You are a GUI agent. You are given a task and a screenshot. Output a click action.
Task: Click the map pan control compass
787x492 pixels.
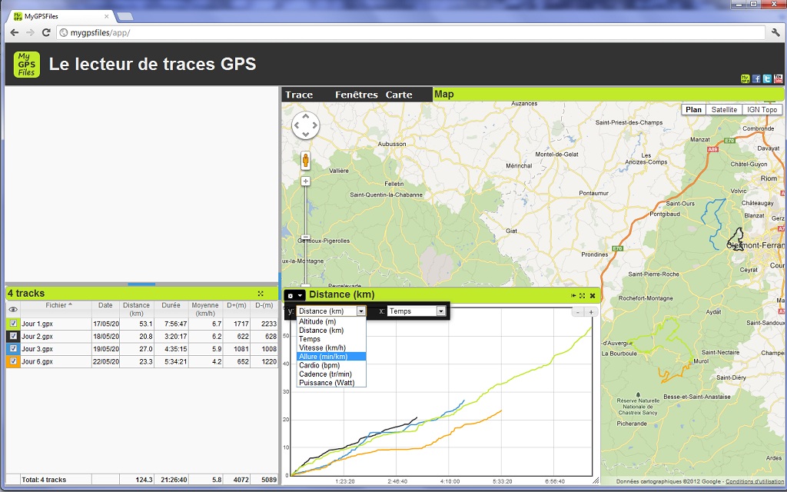point(305,125)
